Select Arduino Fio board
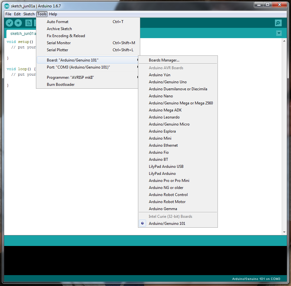 178,152
